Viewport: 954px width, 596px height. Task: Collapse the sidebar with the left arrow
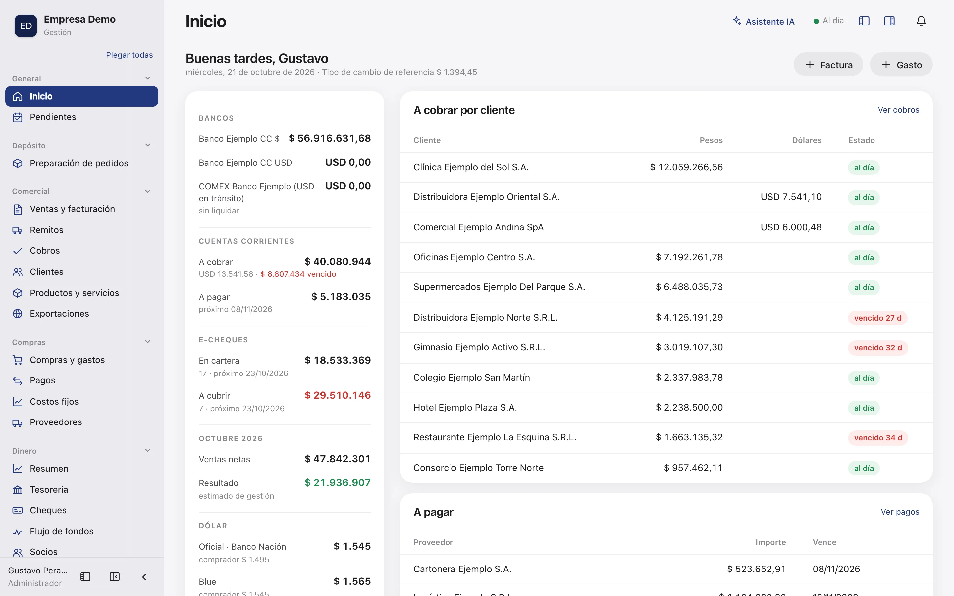[144, 577]
